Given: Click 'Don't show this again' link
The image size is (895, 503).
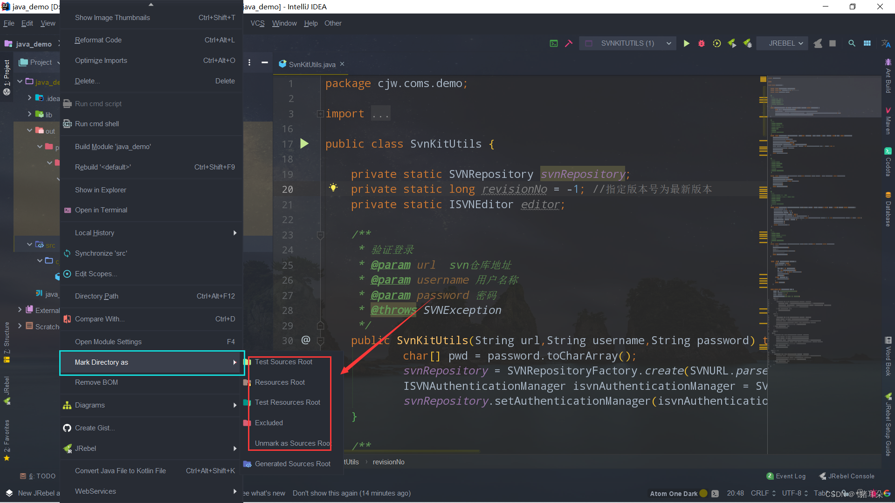Looking at the screenshot, I should click(x=325, y=493).
